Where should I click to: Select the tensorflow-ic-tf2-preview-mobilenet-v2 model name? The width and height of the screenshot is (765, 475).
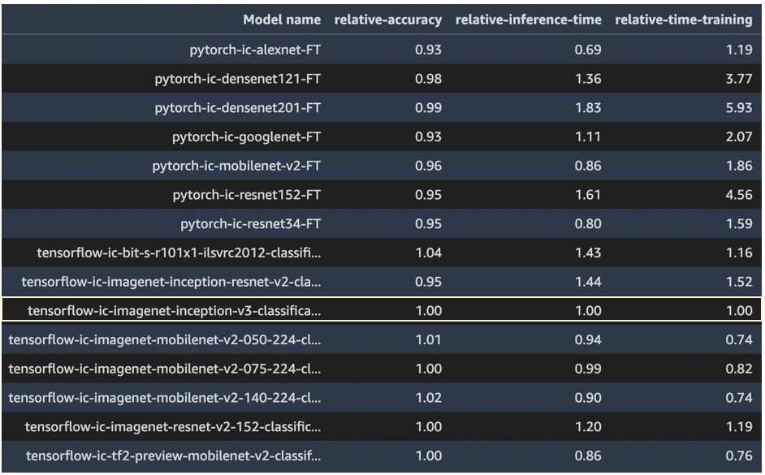[174, 456]
